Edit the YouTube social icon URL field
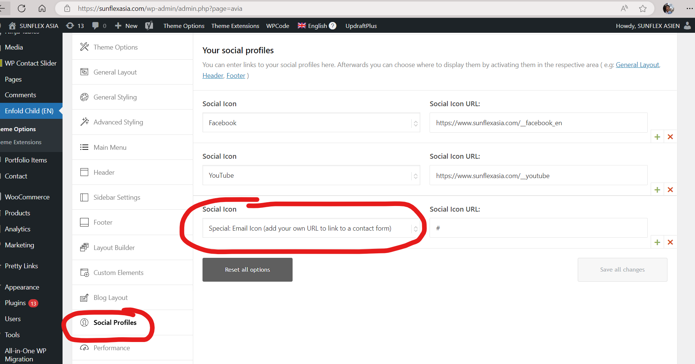This screenshot has width=695, height=364. (x=538, y=175)
